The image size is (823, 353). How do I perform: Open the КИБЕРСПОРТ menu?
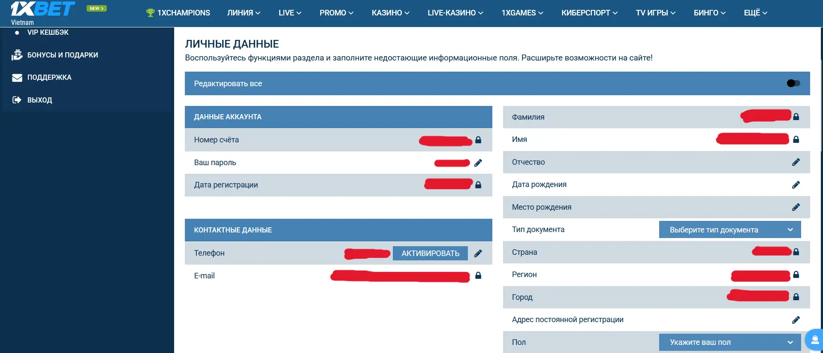590,13
